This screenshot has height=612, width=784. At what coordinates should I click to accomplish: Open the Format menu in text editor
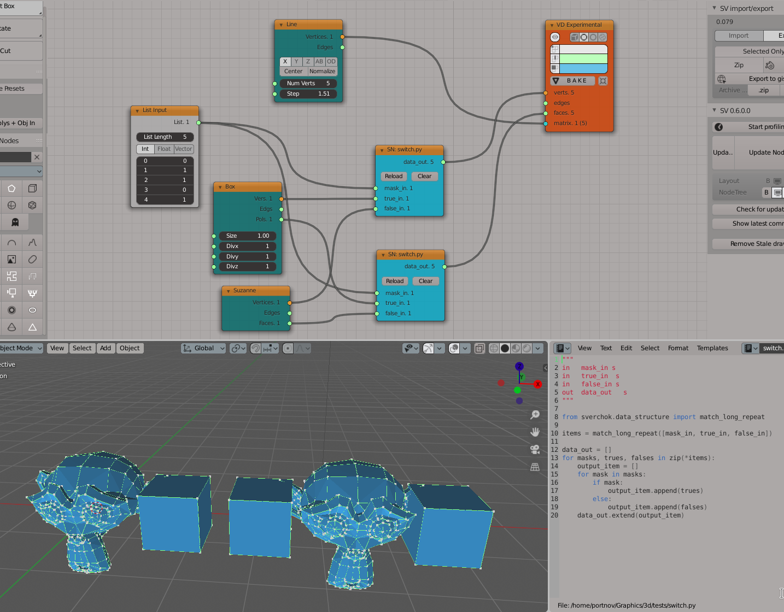678,348
